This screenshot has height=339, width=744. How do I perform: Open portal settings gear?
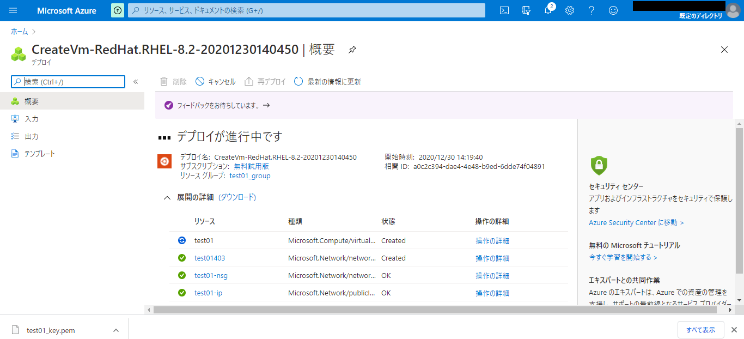coord(570,10)
